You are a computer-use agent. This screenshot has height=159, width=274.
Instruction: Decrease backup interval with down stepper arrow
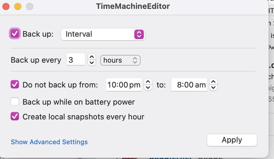pyautogui.click(x=92, y=63)
